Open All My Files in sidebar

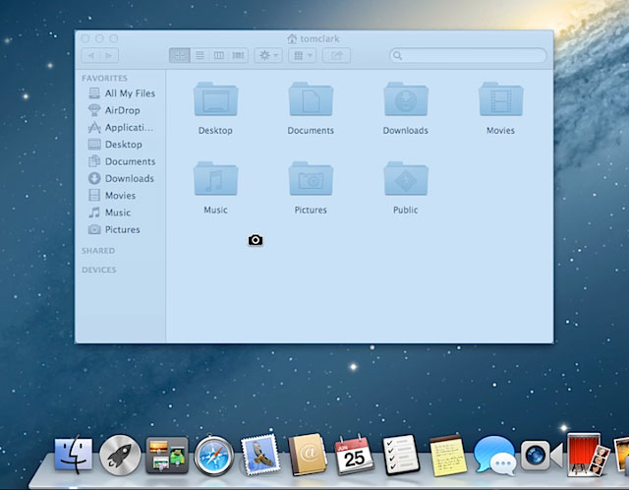(x=121, y=93)
